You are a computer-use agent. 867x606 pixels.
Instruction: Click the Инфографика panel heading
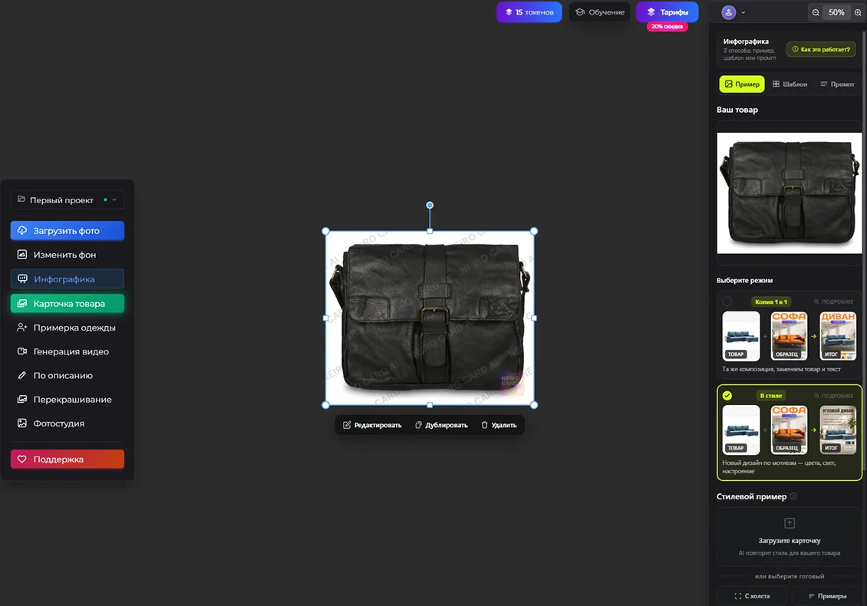[x=746, y=41]
